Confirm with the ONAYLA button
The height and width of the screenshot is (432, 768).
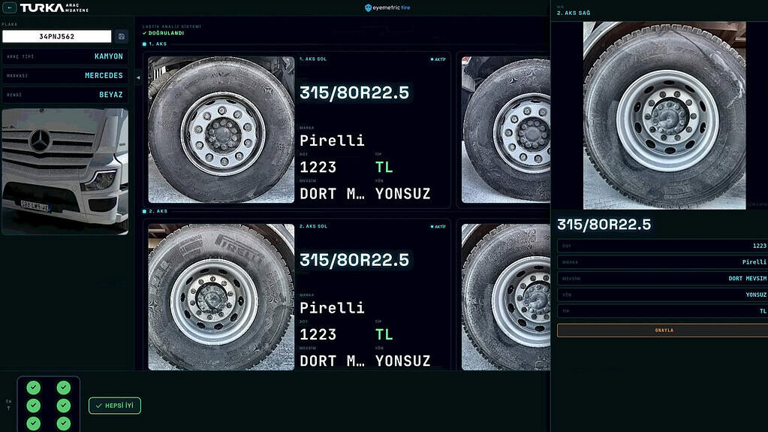[663, 330]
